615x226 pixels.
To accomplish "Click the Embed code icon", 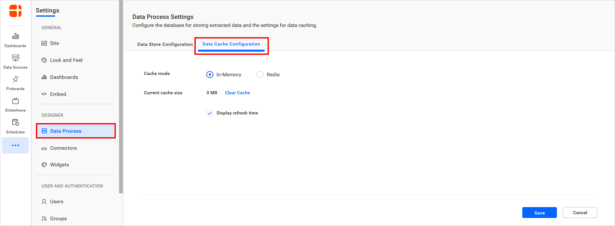I will click(44, 94).
